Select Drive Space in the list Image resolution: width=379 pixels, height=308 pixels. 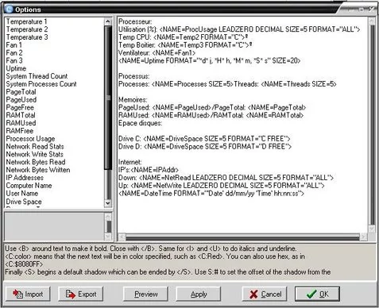[x=24, y=202]
